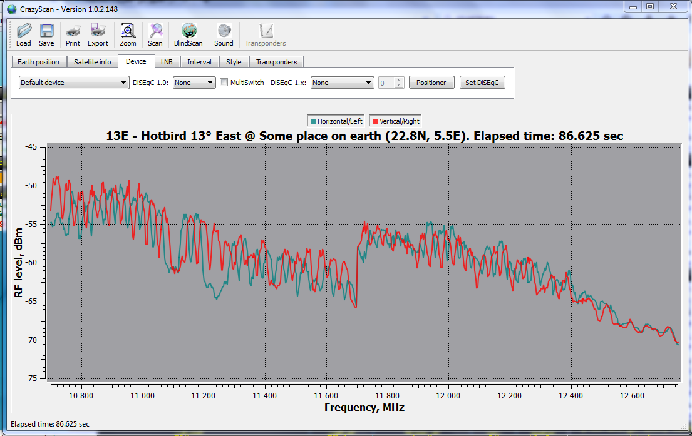
Task: Open the DiSEqC 1.x dropdown
Action: pos(342,83)
